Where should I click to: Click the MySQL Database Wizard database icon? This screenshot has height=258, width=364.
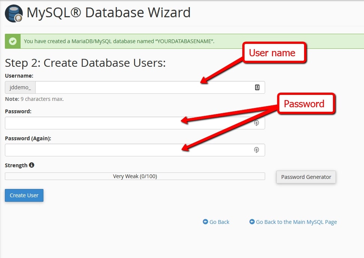(13, 13)
